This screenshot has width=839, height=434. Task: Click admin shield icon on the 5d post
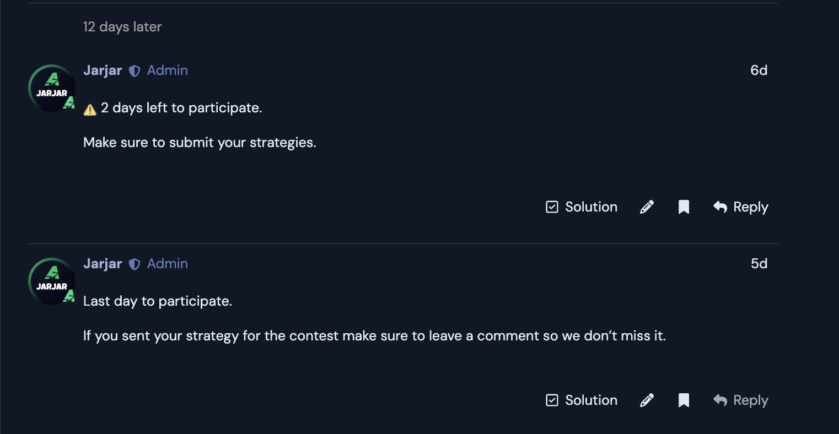(x=135, y=264)
